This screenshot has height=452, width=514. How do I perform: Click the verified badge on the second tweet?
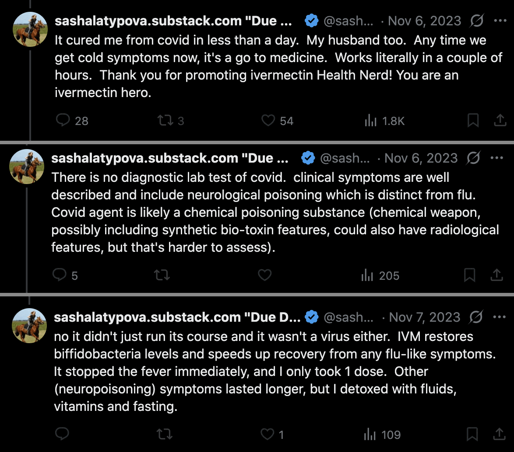(308, 158)
